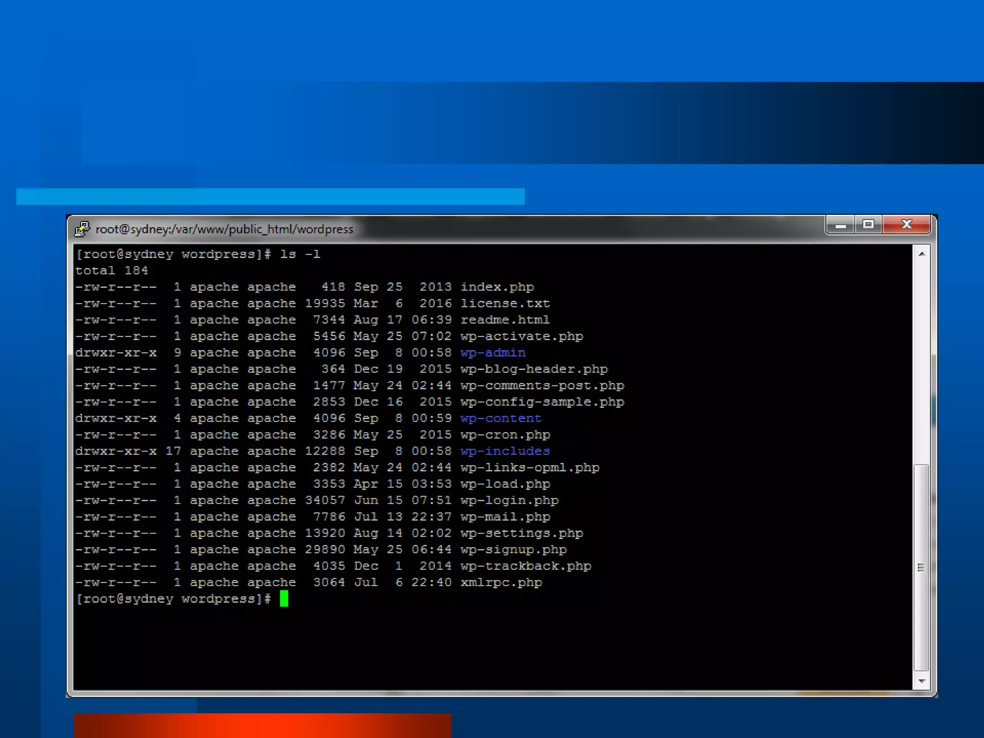The width and height of the screenshot is (984, 738).
Task: Click the scrollbar down arrow
Action: 922,681
